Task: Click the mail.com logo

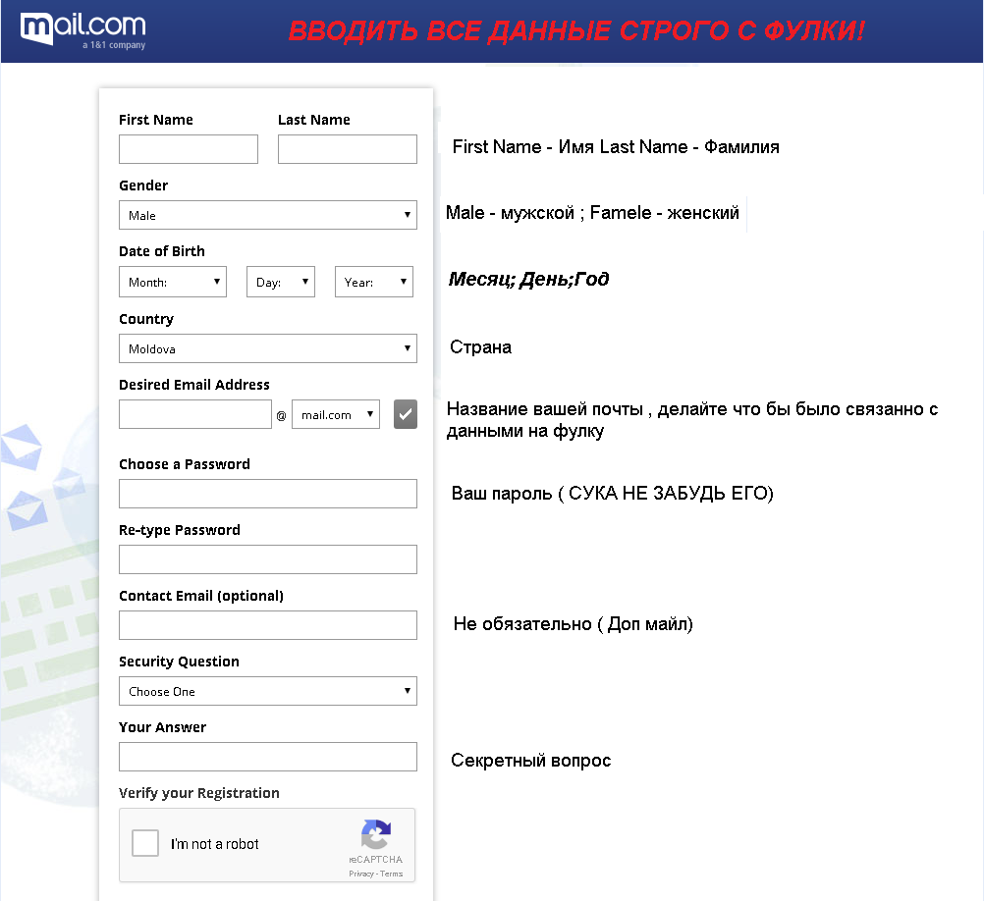Action: click(x=82, y=29)
